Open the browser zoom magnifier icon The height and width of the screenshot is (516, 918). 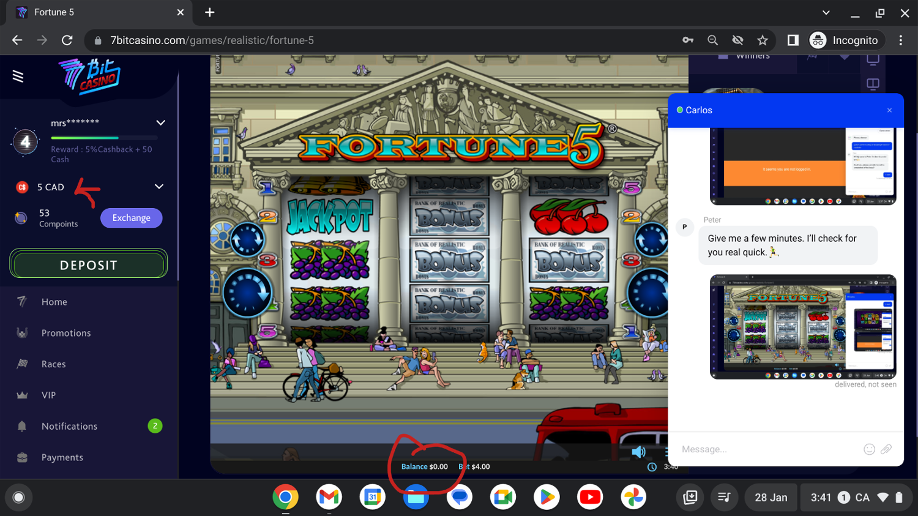click(x=712, y=40)
